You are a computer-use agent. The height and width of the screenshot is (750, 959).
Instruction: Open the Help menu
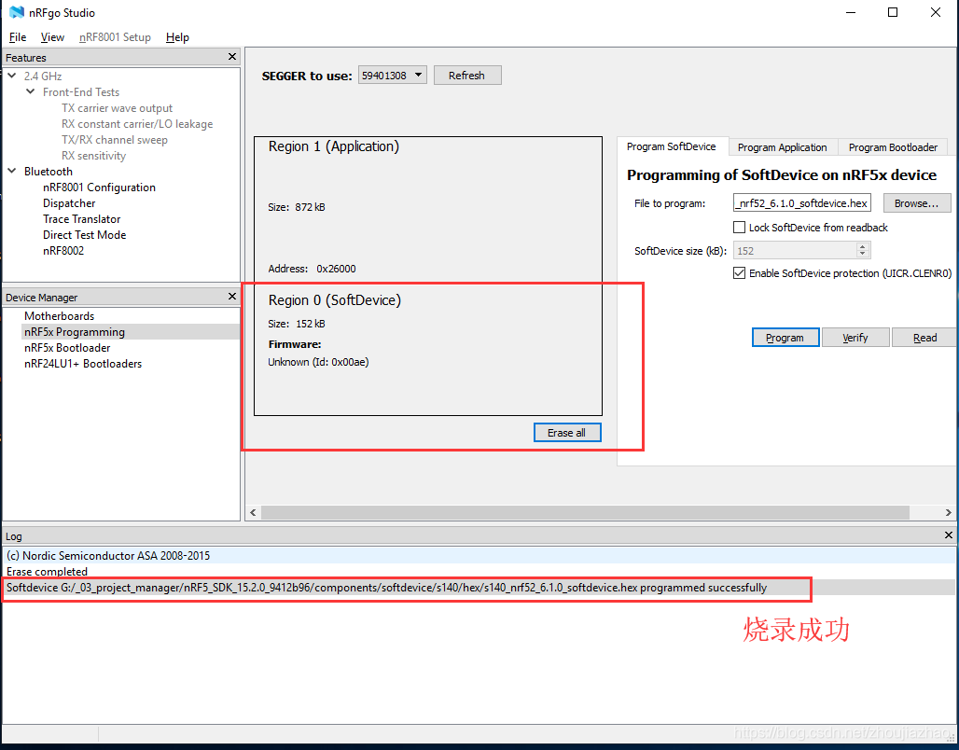tap(177, 37)
